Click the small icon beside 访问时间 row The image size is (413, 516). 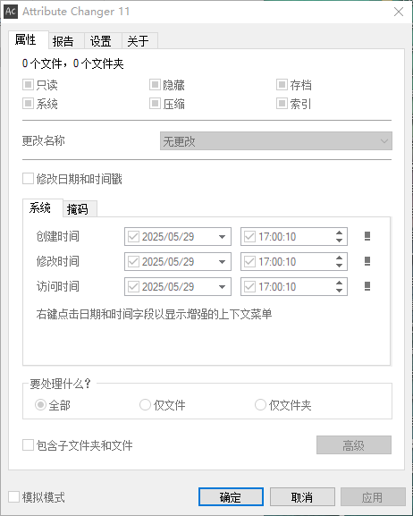[x=367, y=286]
